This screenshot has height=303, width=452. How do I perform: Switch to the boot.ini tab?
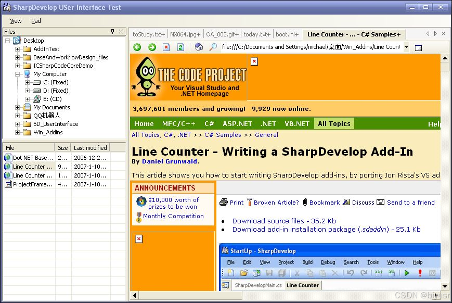point(287,34)
